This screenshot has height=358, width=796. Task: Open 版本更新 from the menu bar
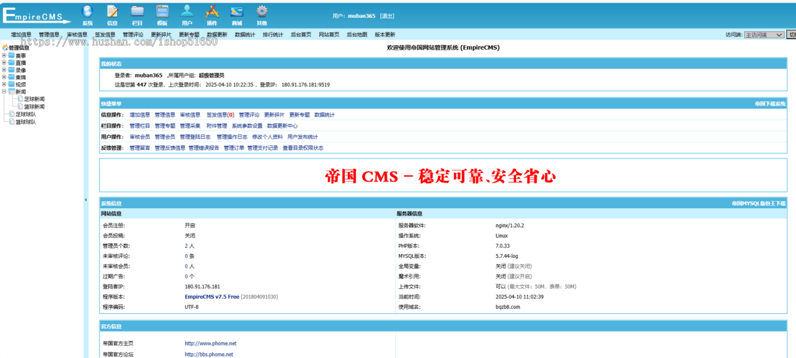(385, 34)
